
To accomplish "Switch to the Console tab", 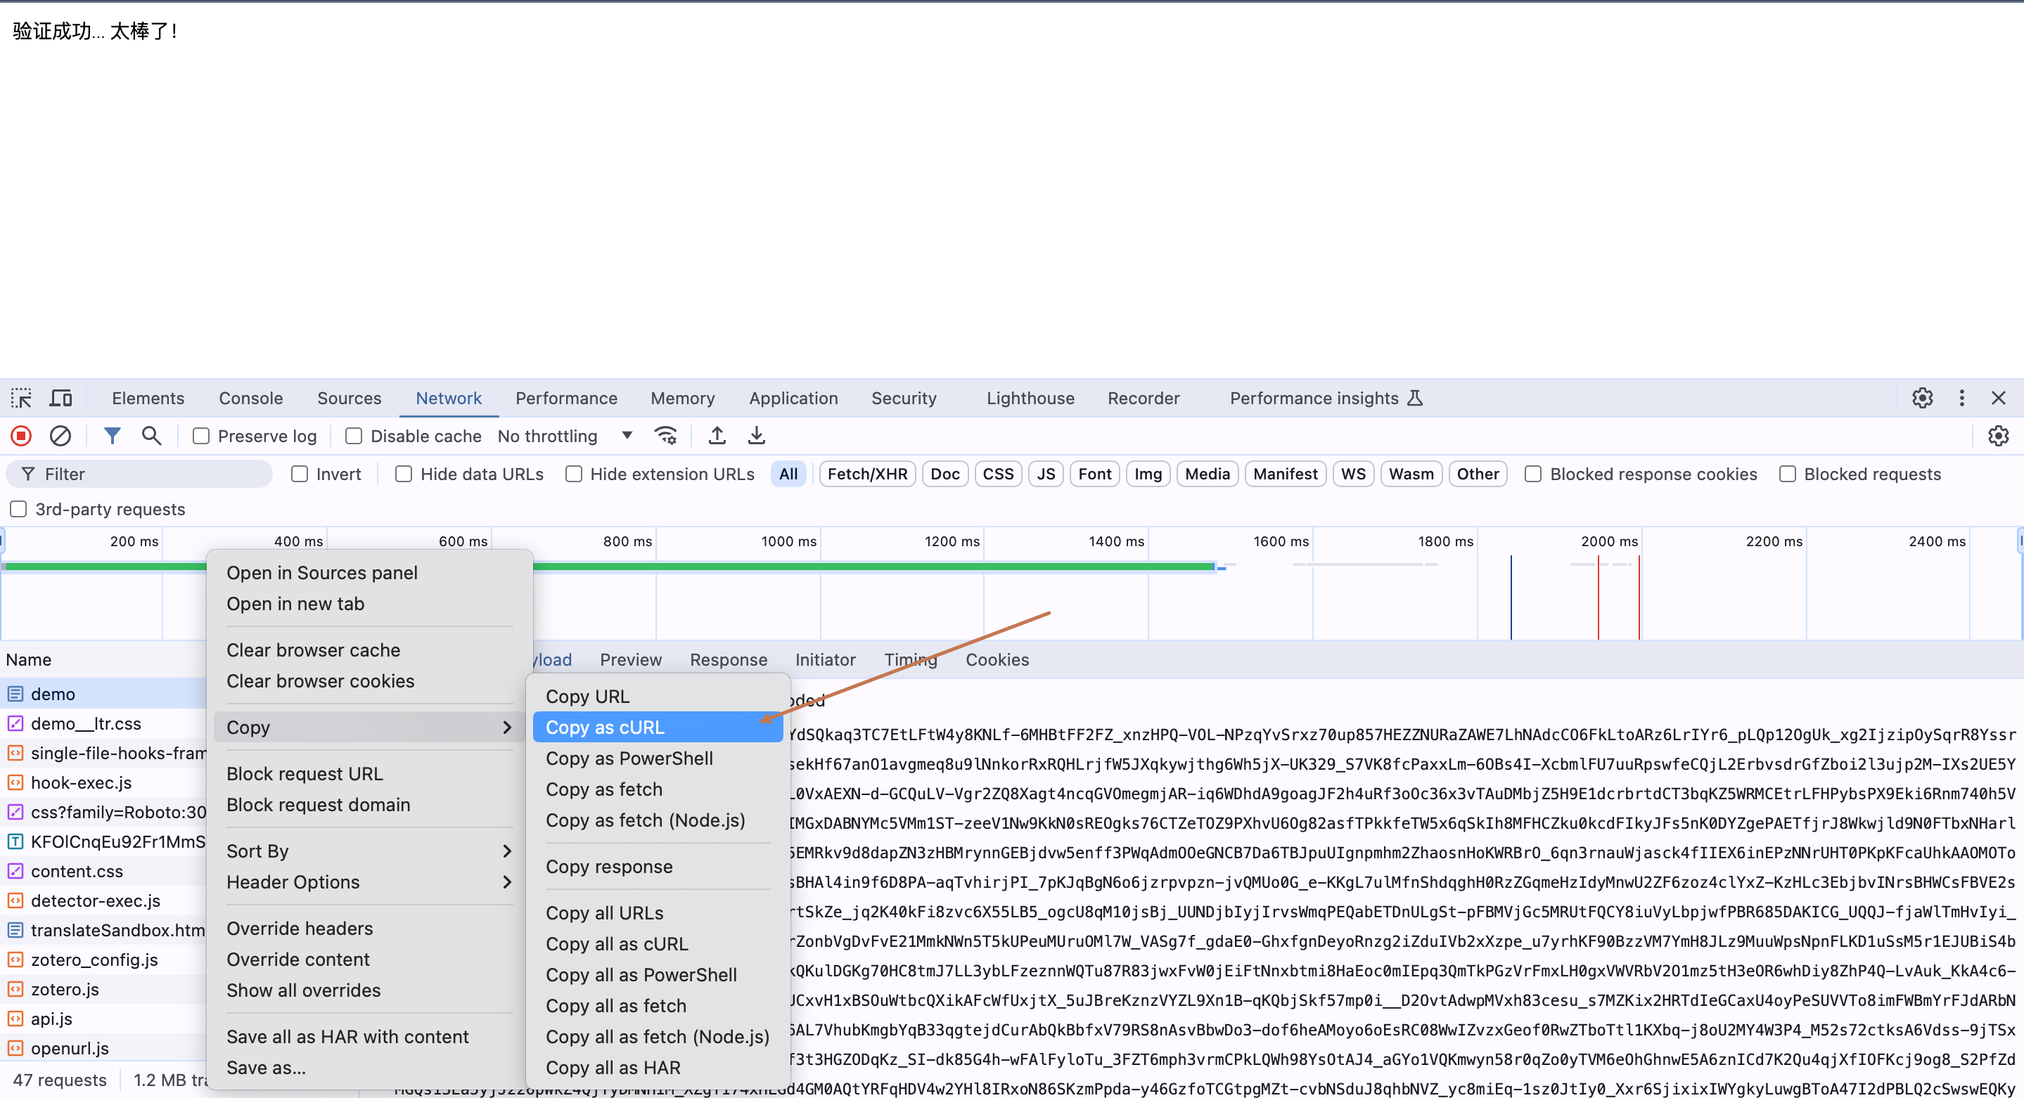I will pos(250,398).
